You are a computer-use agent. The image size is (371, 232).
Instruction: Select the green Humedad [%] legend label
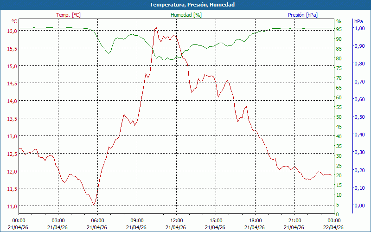(186, 15)
